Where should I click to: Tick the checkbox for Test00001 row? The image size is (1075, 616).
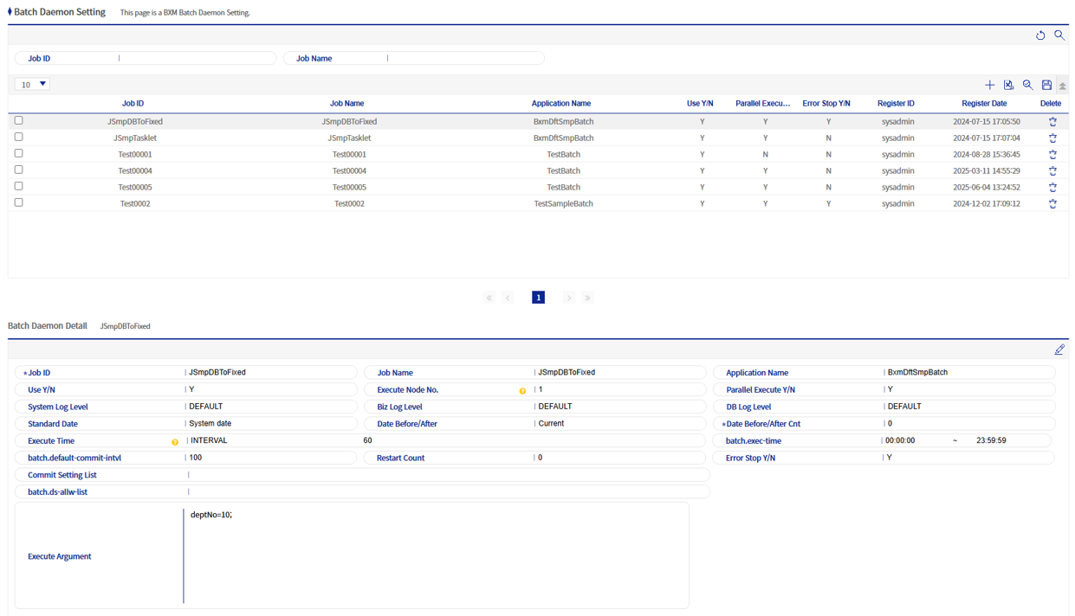coord(19,154)
